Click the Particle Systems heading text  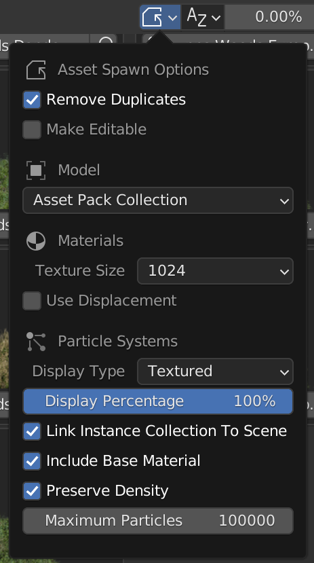coord(118,342)
